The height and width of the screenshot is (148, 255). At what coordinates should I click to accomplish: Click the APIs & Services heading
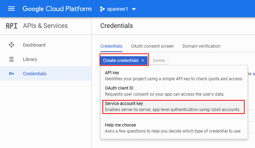point(45,26)
